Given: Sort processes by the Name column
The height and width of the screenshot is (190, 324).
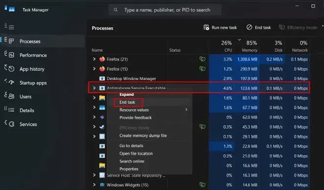Looking at the screenshot, I should (97, 50).
